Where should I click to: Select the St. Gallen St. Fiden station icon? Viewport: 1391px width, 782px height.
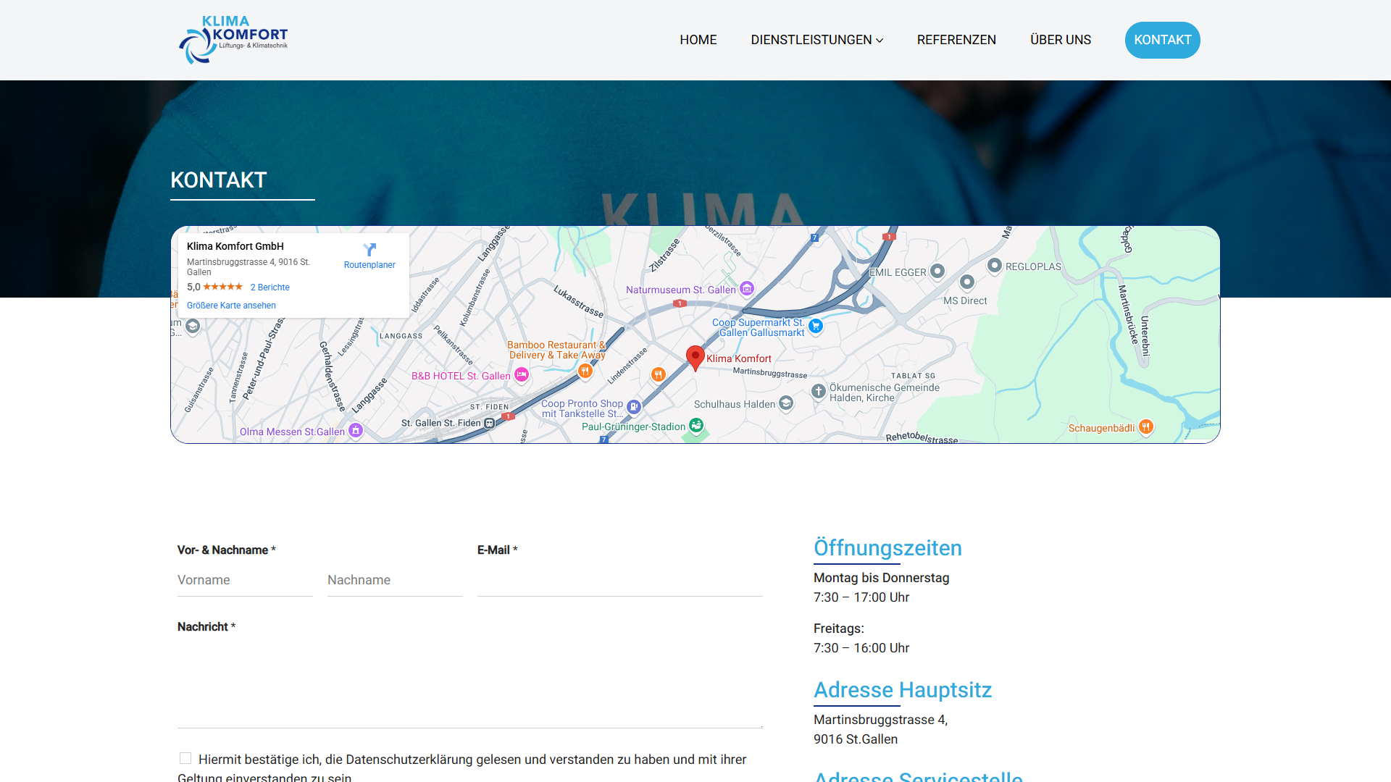pos(490,423)
